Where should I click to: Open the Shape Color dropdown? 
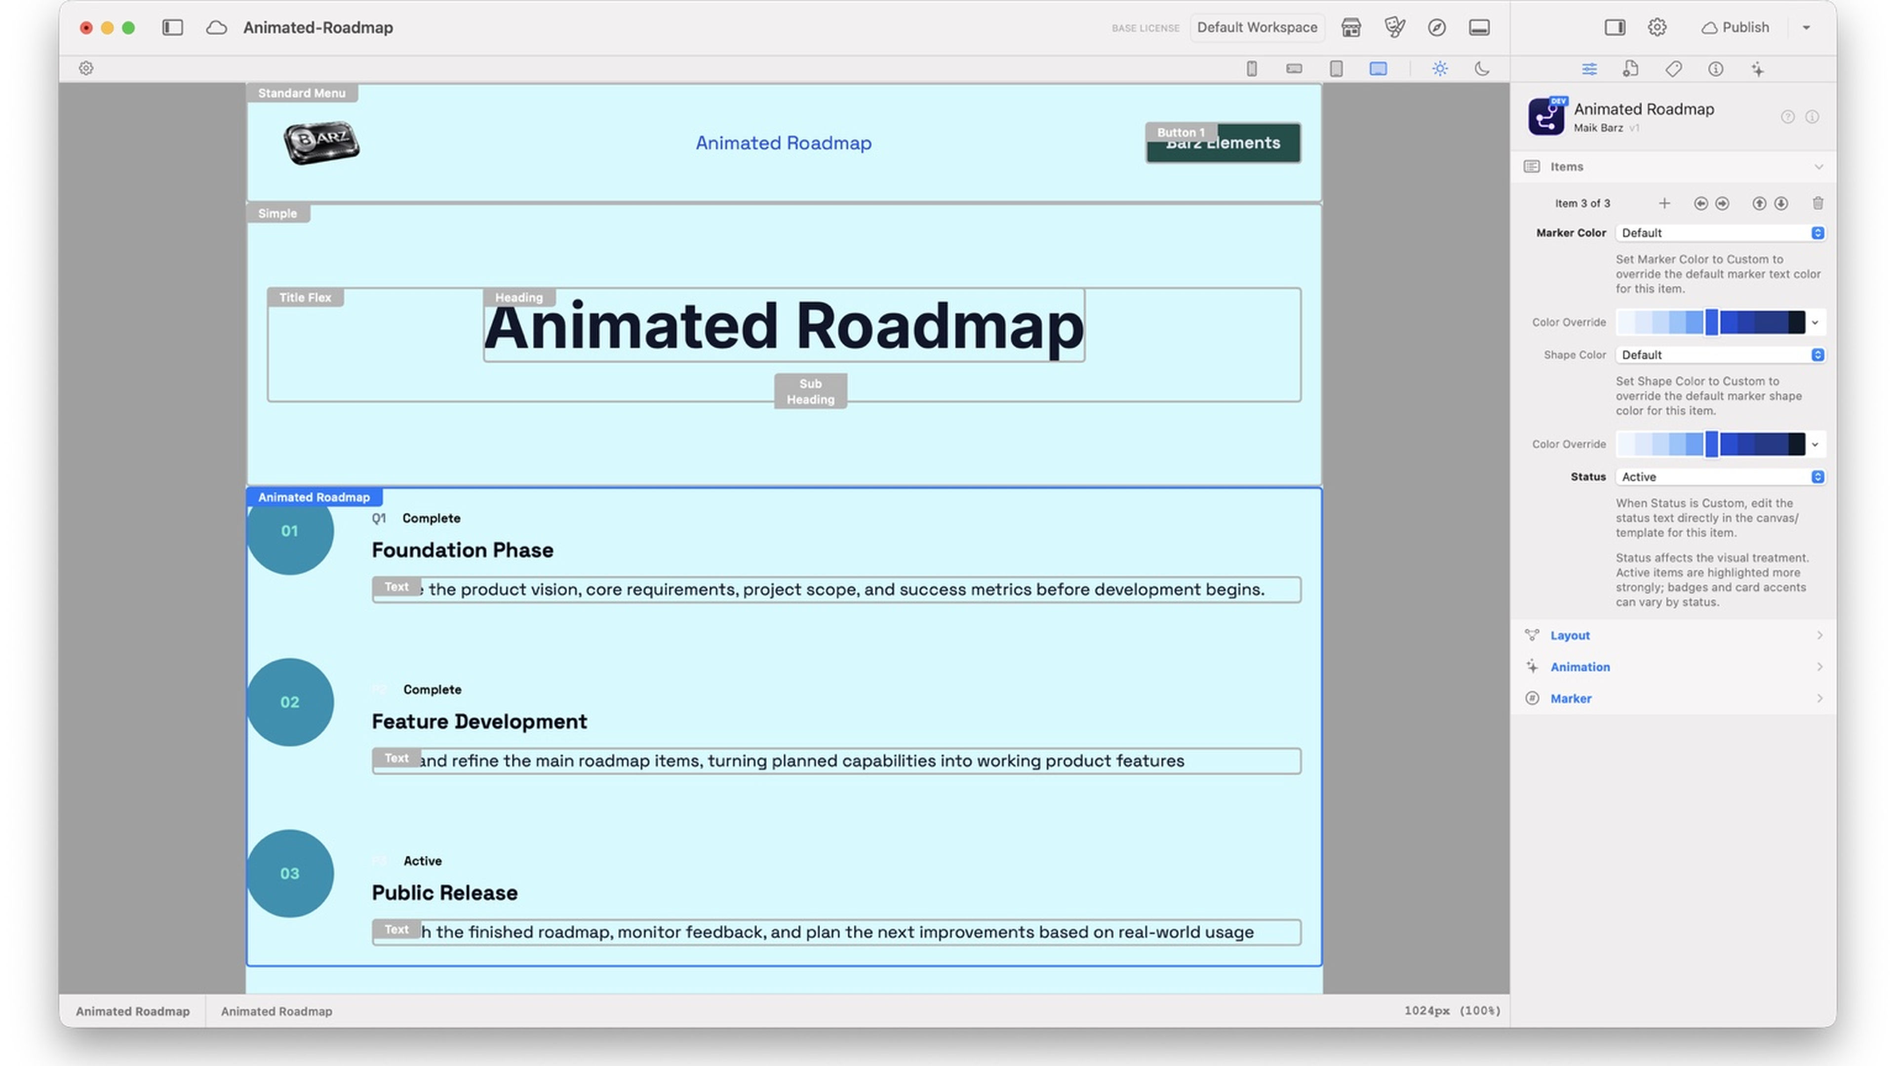pos(1721,355)
